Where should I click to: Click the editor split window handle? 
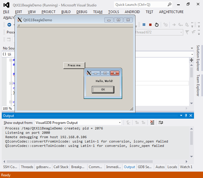[x=191, y=60]
